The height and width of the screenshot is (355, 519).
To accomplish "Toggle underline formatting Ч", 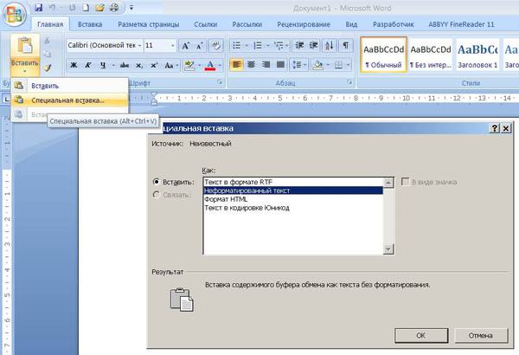I will 103,65.
